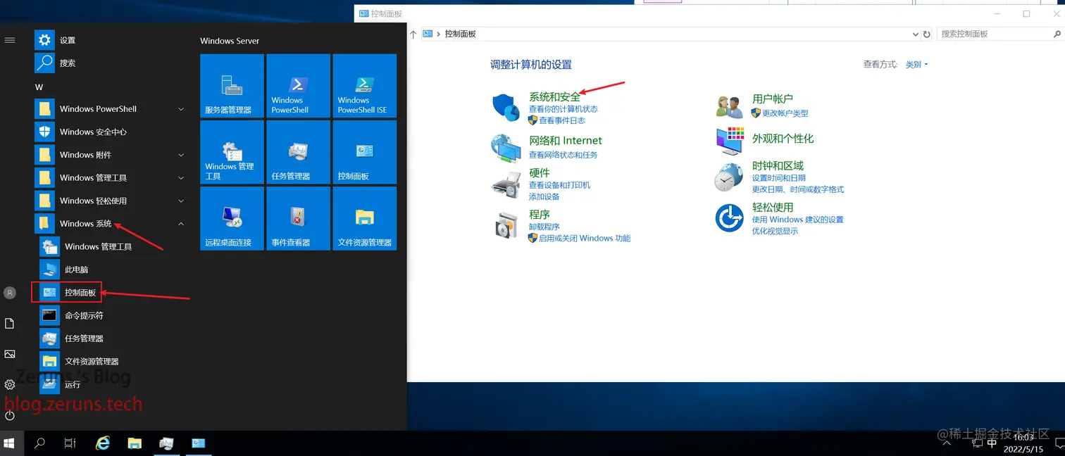
Task: Open the 查看方式 类别 dropdown
Action: coord(916,65)
